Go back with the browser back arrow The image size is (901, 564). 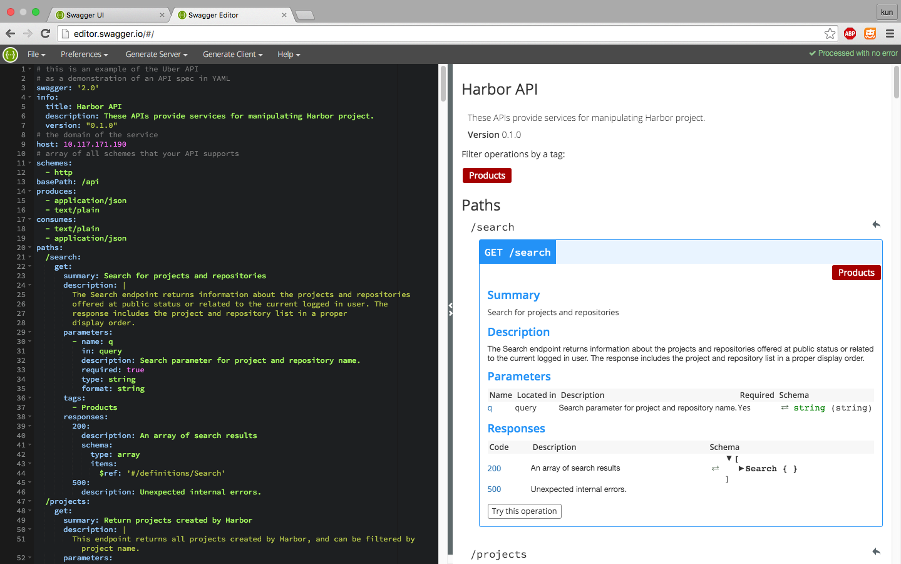pos(10,33)
